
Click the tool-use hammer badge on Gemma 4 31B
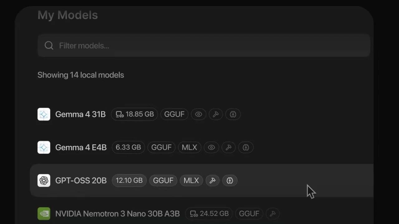coord(216,114)
